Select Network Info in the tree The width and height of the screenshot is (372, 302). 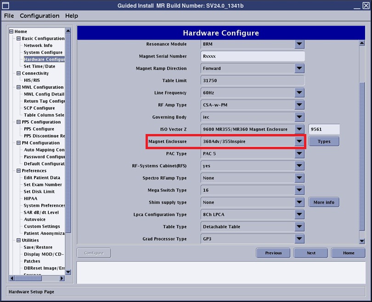[x=38, y=45]
